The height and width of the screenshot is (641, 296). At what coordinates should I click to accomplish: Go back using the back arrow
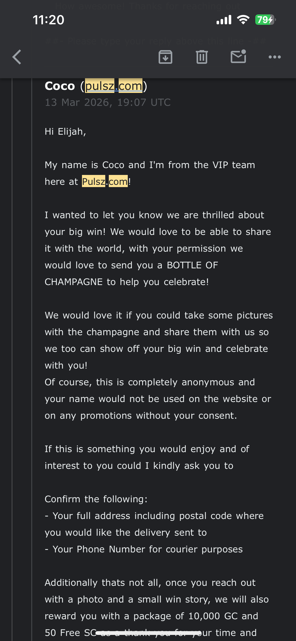pyautogui.click(x=17, y=57)
